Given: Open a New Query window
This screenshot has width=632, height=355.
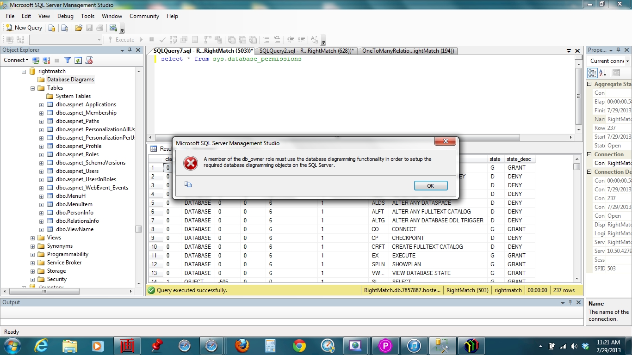Looking at the screenshot, I should [23, 27].
